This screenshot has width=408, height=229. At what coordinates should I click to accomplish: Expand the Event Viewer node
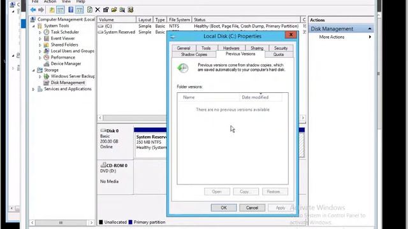coord(40,39)
